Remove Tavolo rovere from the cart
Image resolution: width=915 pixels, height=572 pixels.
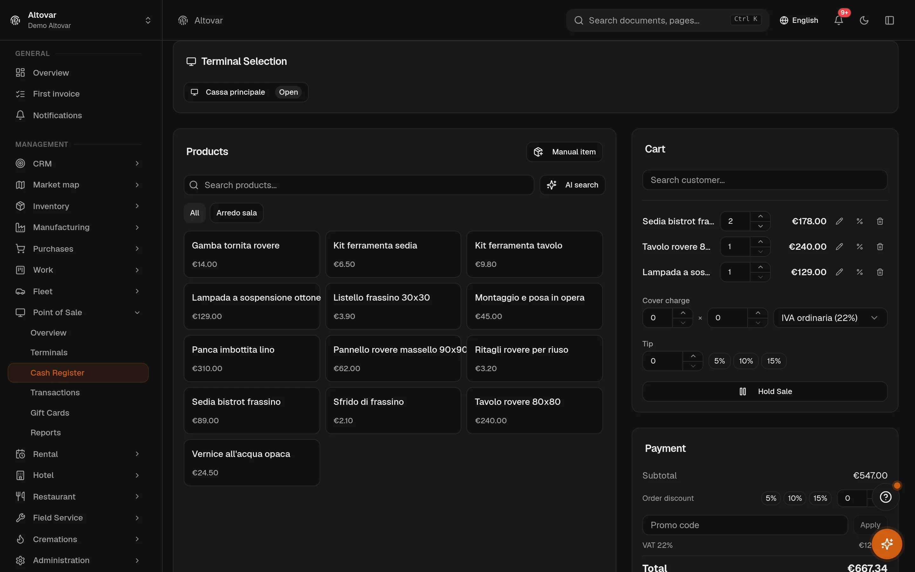pos(880,247)
